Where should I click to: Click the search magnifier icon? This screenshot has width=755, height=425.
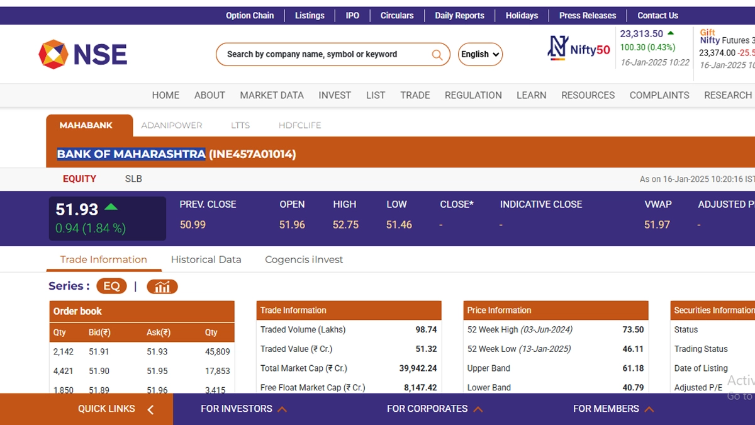(x=437, y=55)
